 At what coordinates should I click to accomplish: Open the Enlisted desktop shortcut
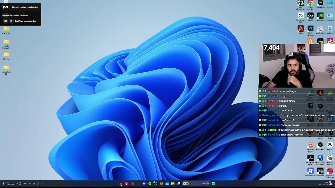(300, 30)
